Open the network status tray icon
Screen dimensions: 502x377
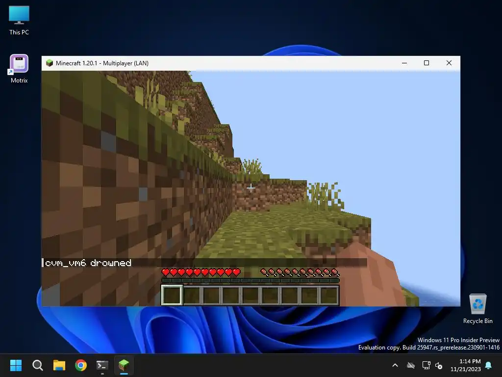click(426, 365)
